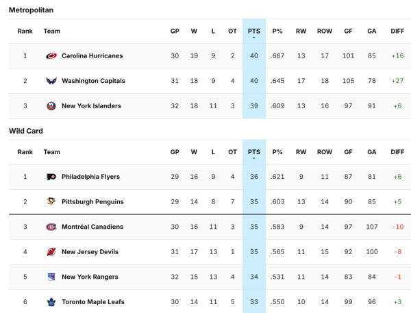Viewport: 411px width, 313px height.
Task: Click the New York Islanders logo
Action: click(x=51, y=106)
